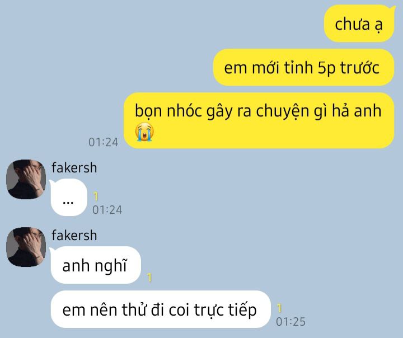This screenshot has height=338, width=403.
Task: Click the '5p' text in the yellow message
Action: pos(326,68)
